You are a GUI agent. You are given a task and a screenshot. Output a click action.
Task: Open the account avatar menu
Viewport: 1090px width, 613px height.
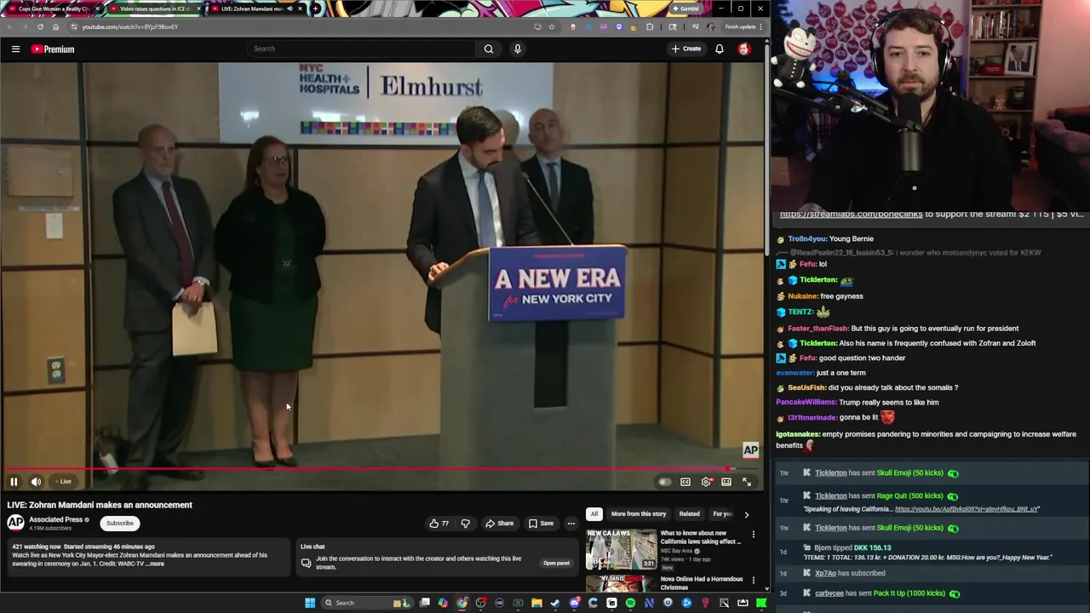(744, 49)
